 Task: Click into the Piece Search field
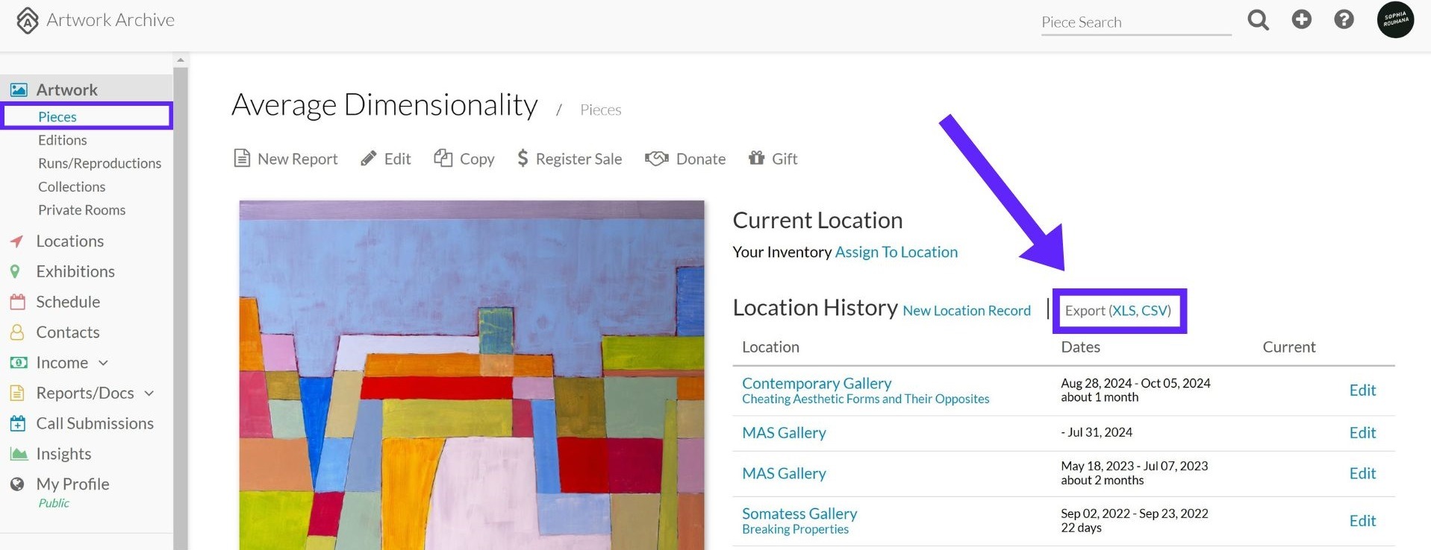click(1135, 22)
